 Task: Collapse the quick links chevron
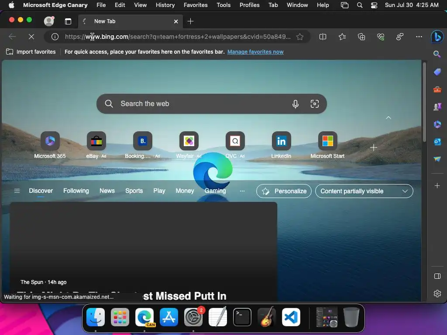(388, 118)
